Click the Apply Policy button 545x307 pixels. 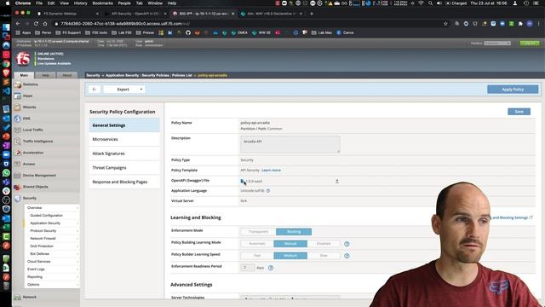(x=513, y=90)
